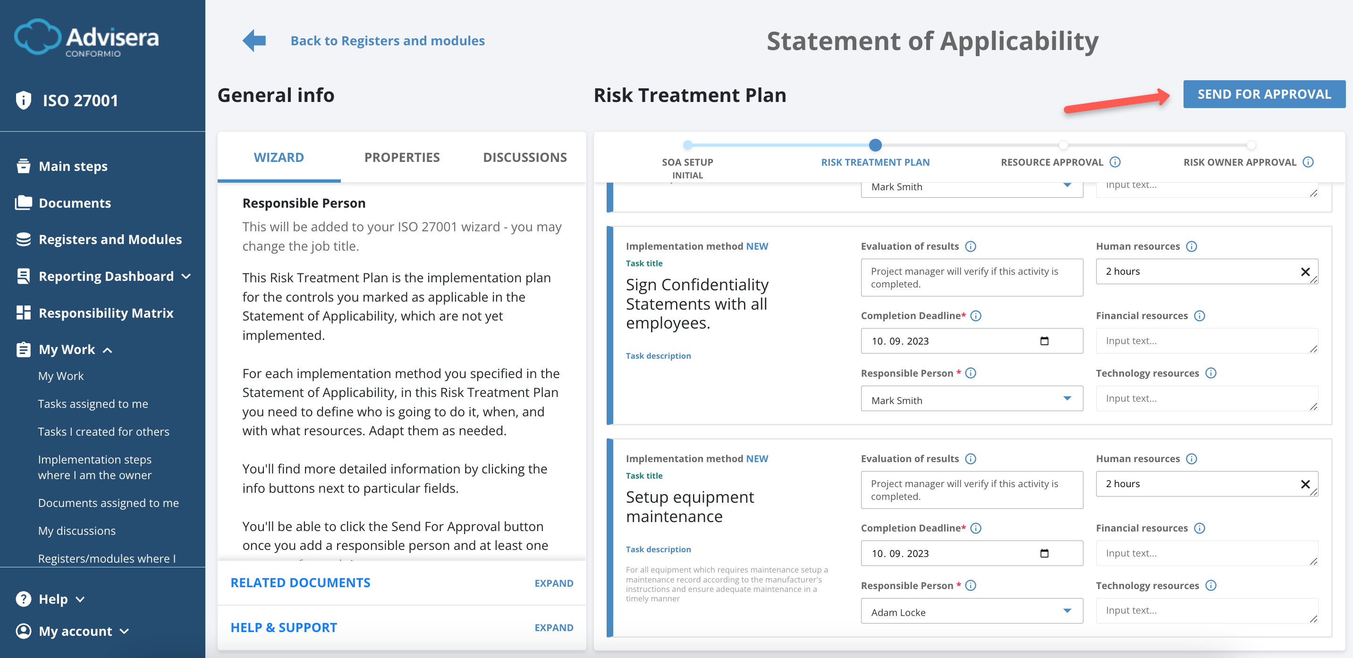The height and width of the screenshot is (658, 1353).
Task: Click the Registers and Modules icon
Action: pos(23,239)
